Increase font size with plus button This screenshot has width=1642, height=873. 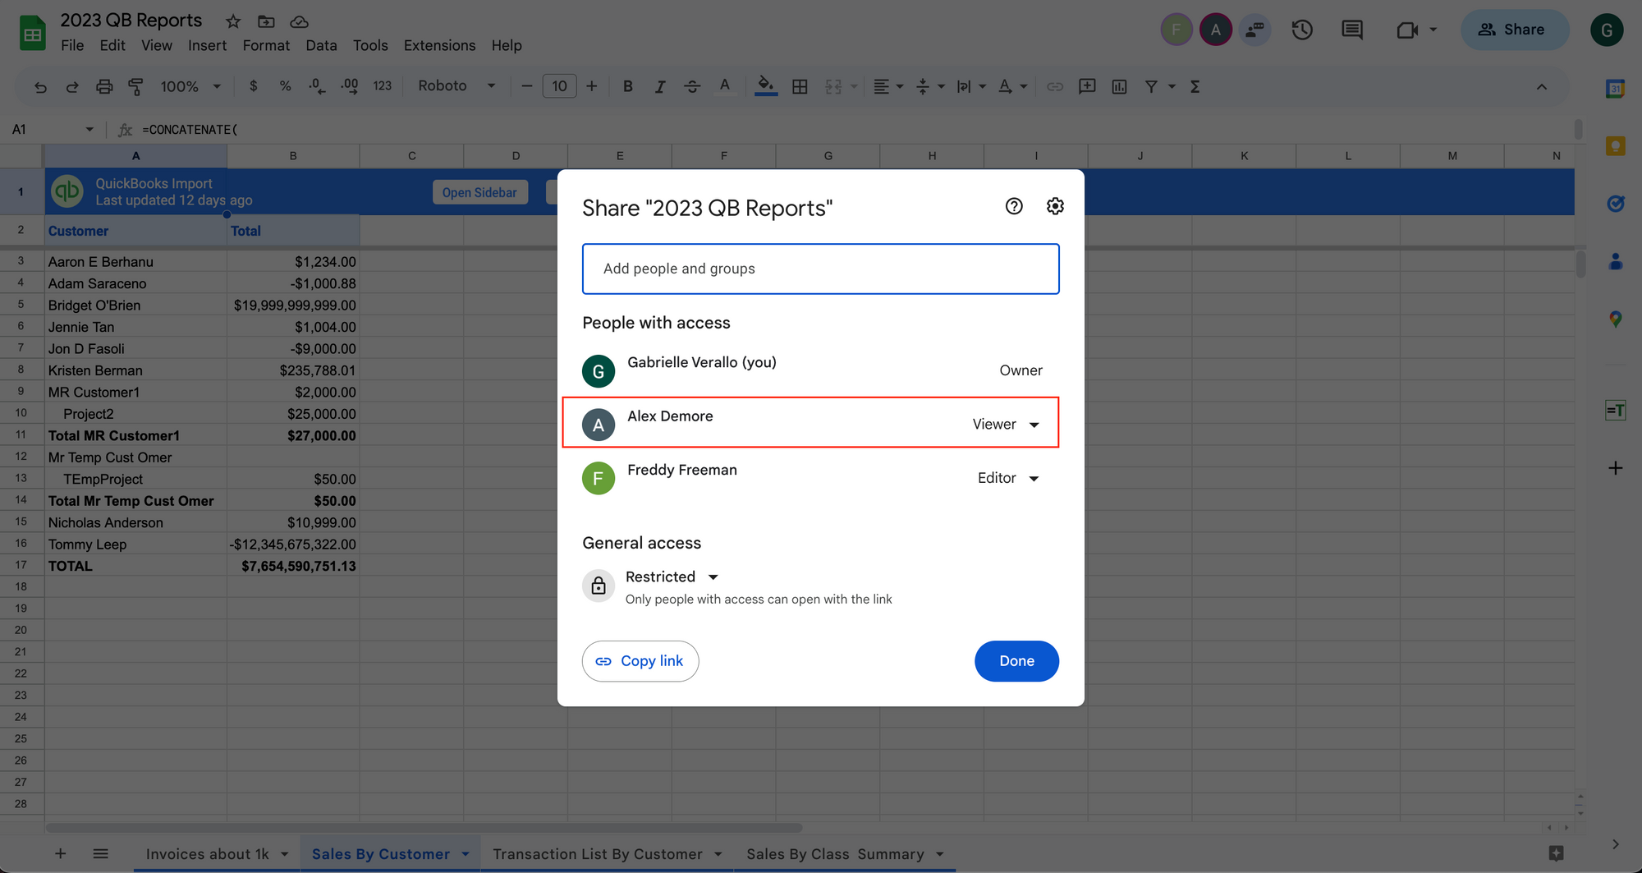(x=591, y=86)
